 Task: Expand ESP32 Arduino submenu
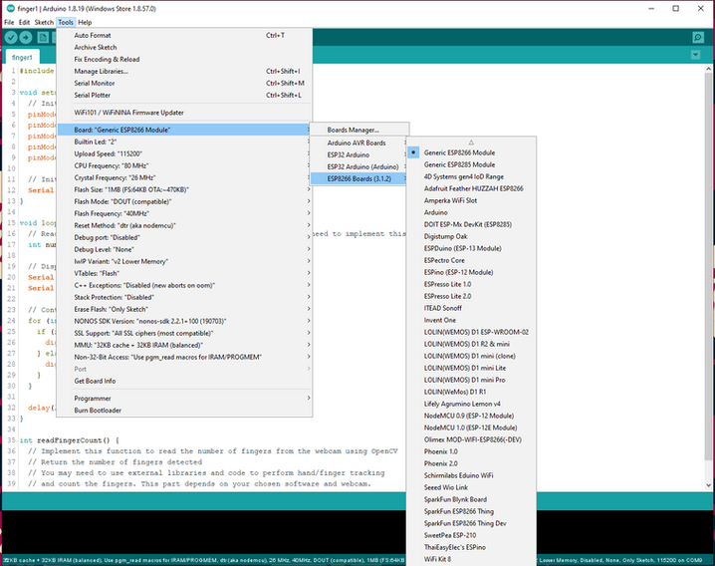(x=359, y=154)
